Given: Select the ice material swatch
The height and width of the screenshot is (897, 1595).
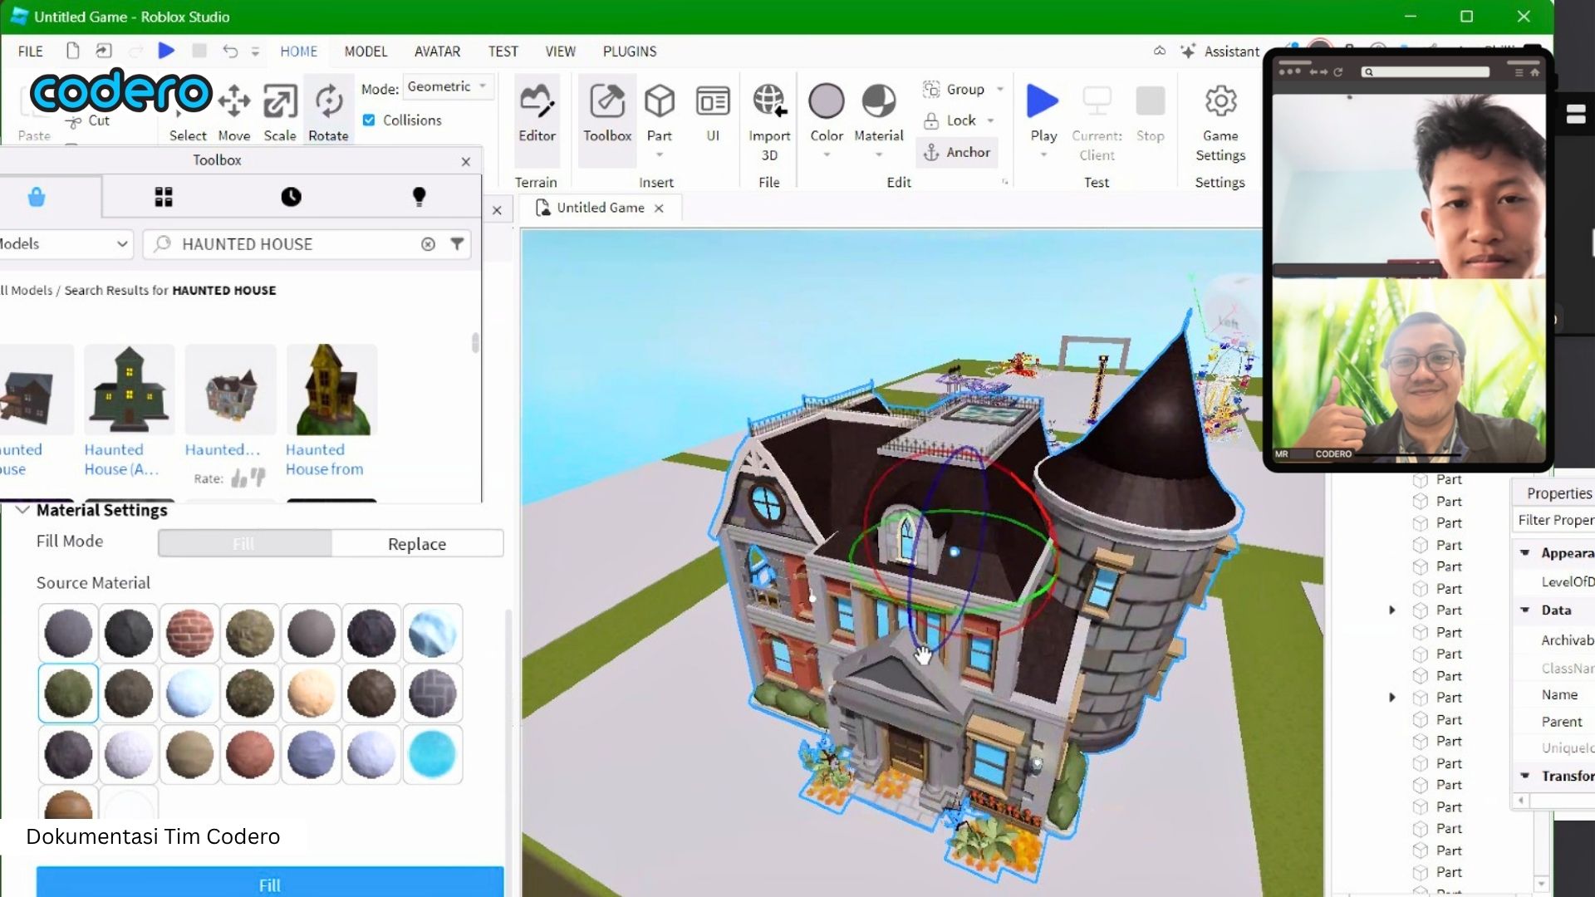Looking at the screenshot, I should click(x=432, y=633).
